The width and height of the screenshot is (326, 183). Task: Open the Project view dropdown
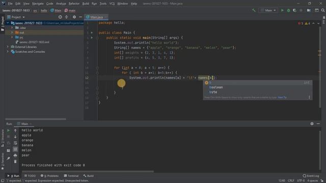coord(16,17)
